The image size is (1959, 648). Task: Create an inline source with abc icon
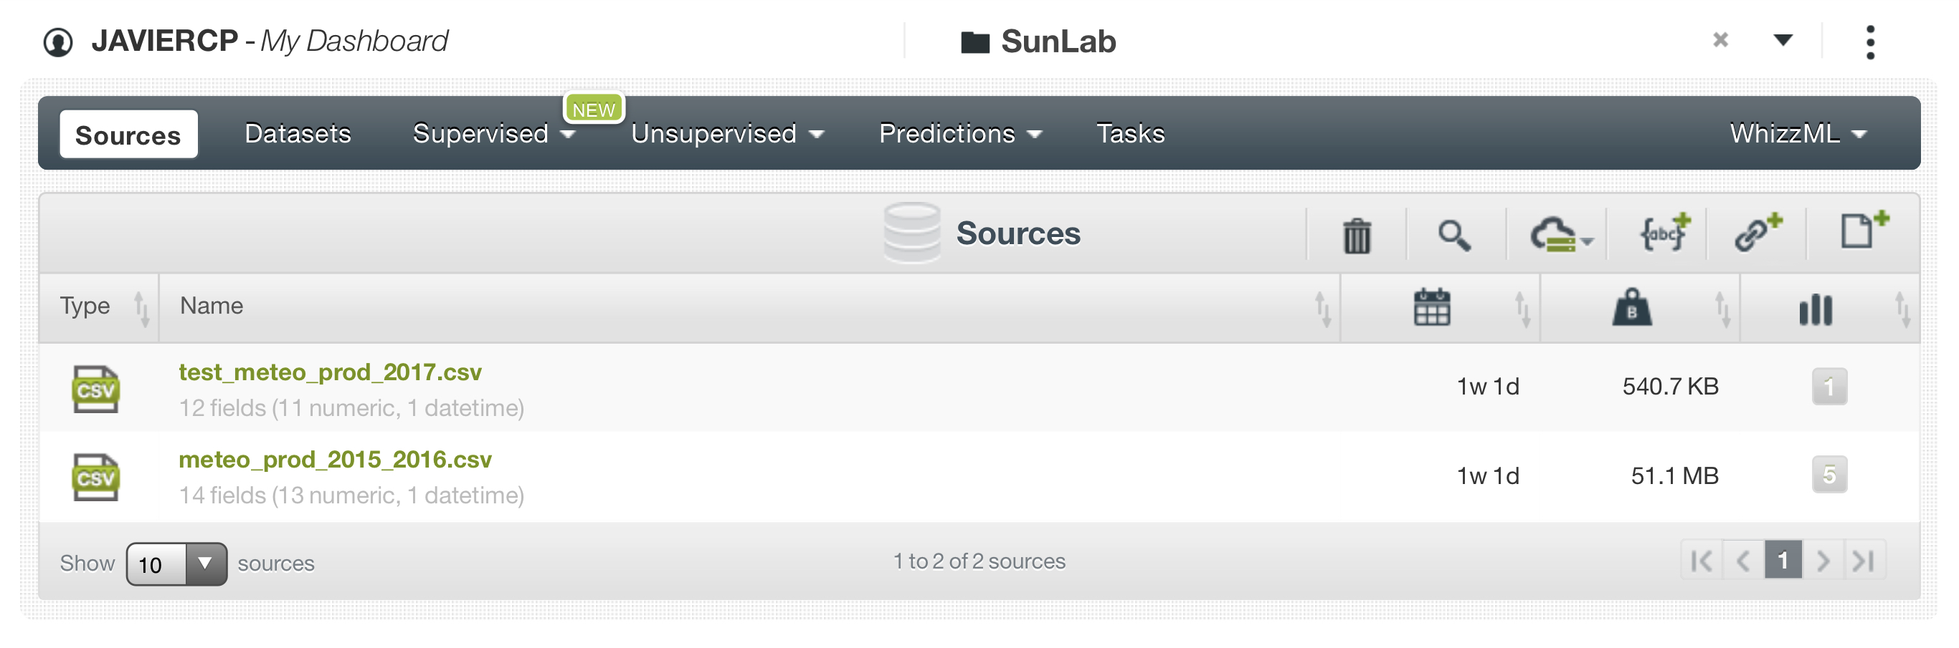1663,234
